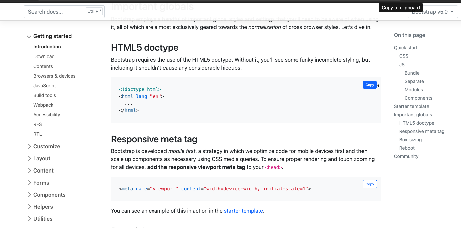Follow the starter template inline link
461x228 pixels.
point(244,211)
